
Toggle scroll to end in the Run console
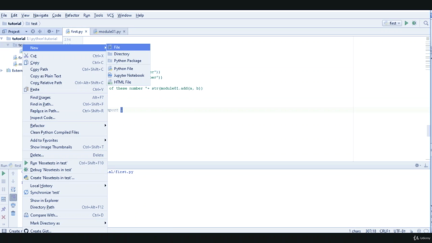(x=13, y=197)
